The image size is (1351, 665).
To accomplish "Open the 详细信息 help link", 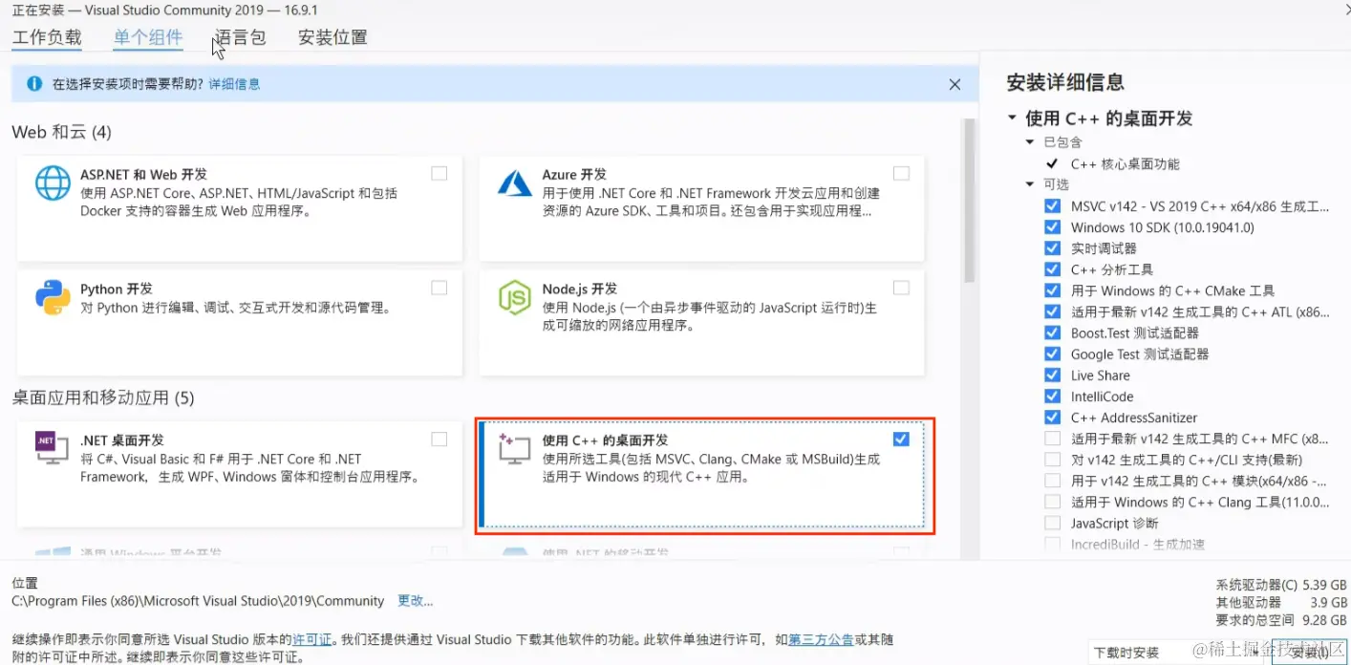I will point(234,84).
